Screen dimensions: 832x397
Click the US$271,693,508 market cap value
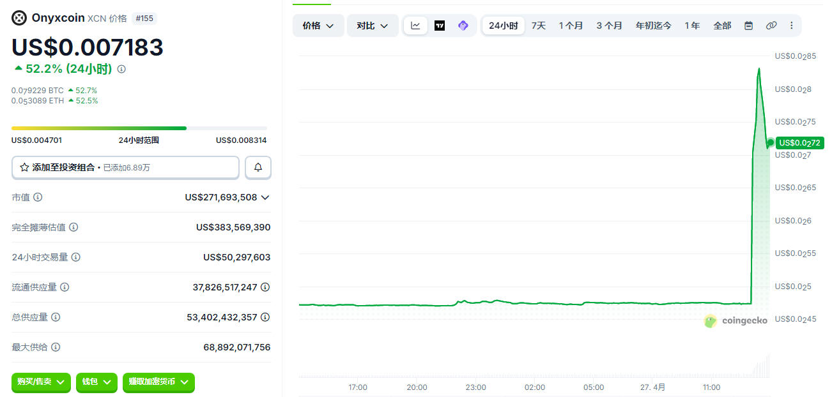(221, 197)
